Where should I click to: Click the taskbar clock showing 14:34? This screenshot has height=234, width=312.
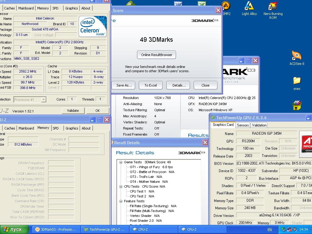pyautogui.click(x=303, y=229)
